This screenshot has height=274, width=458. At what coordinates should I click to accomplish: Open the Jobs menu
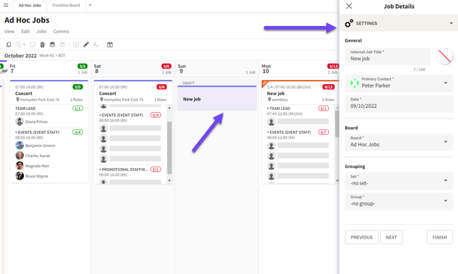(x=41, y=31)
